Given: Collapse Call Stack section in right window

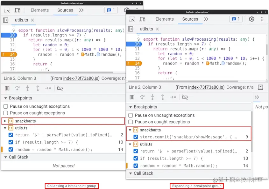Looking at the screenshot, I should point(131,173).
